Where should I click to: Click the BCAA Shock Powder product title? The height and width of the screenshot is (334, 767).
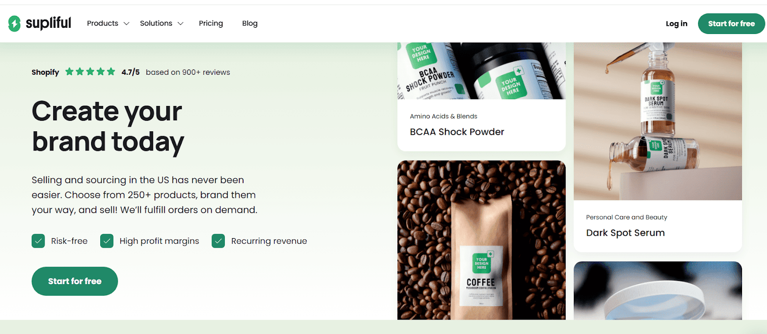(457, 132)
